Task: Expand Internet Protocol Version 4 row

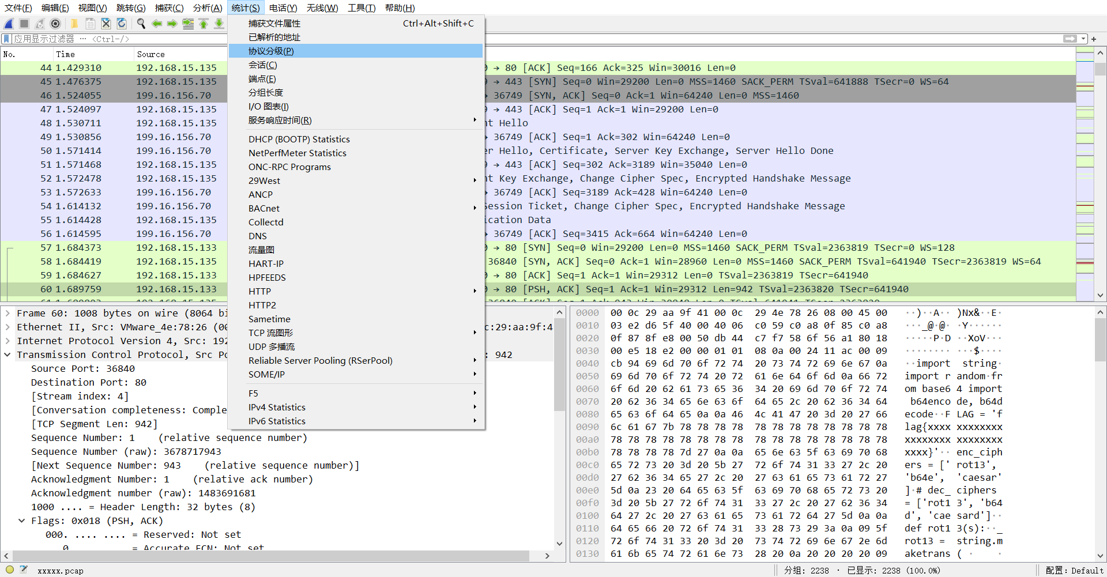Action: click(7, 341)
